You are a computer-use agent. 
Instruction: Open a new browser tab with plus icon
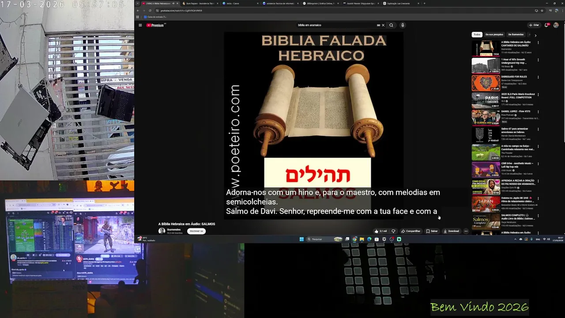pyautogui.click(x=425, y=3)
